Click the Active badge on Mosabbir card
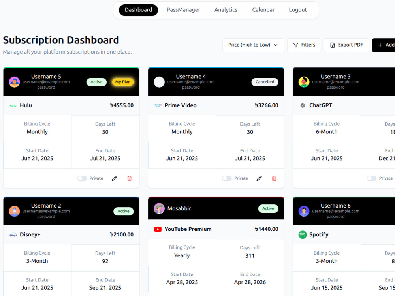The height and width of the screenshot is (296, 395). (x=268, y=209)
